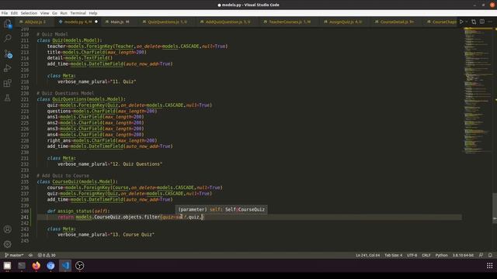Click the master branch in status bar
This screenshot has width=497, height=279.
click(14, 255)
